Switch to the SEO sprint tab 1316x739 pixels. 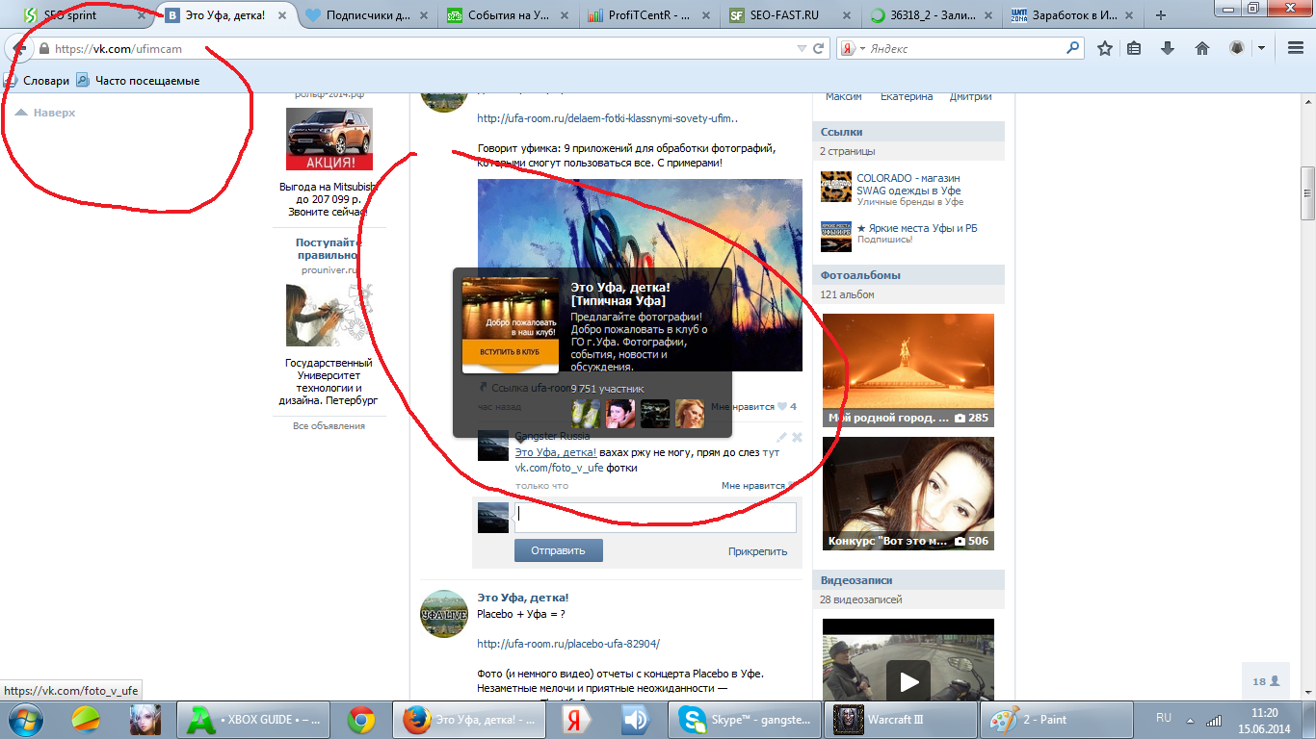coord(77,15)
